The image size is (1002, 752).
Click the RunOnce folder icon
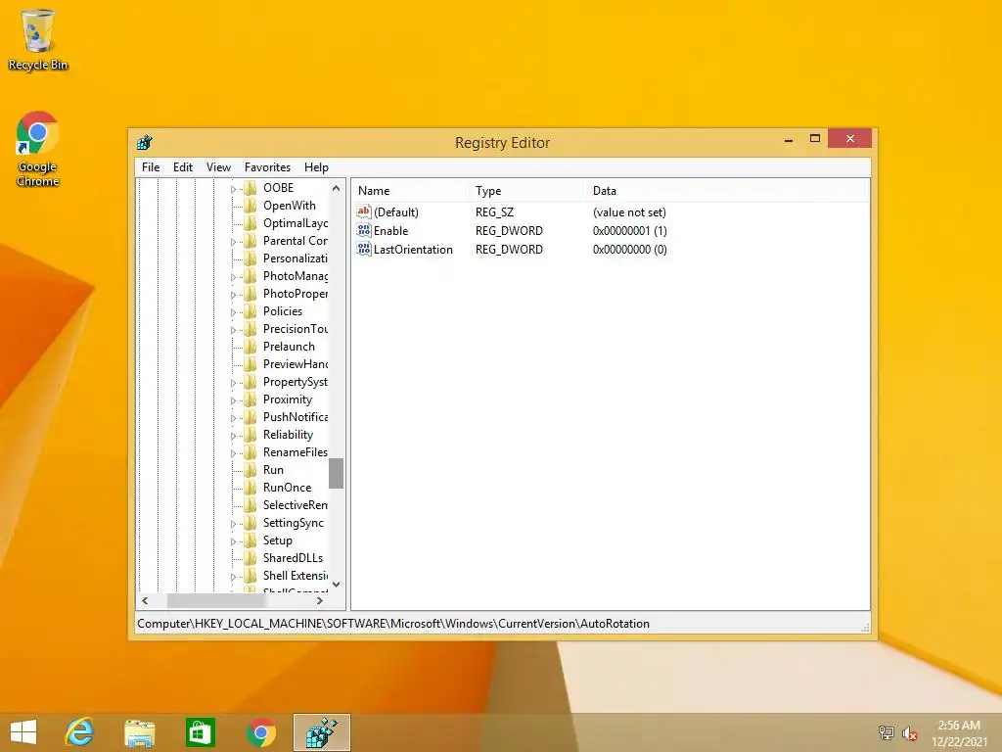click(250, 488)
